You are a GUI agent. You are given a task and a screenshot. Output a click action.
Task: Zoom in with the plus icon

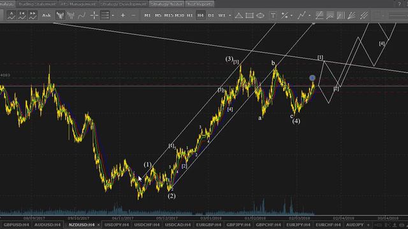[x=123, y=15]
